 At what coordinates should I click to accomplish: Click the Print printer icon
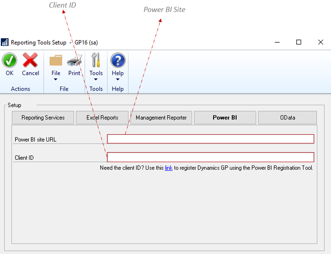[74, 60]
